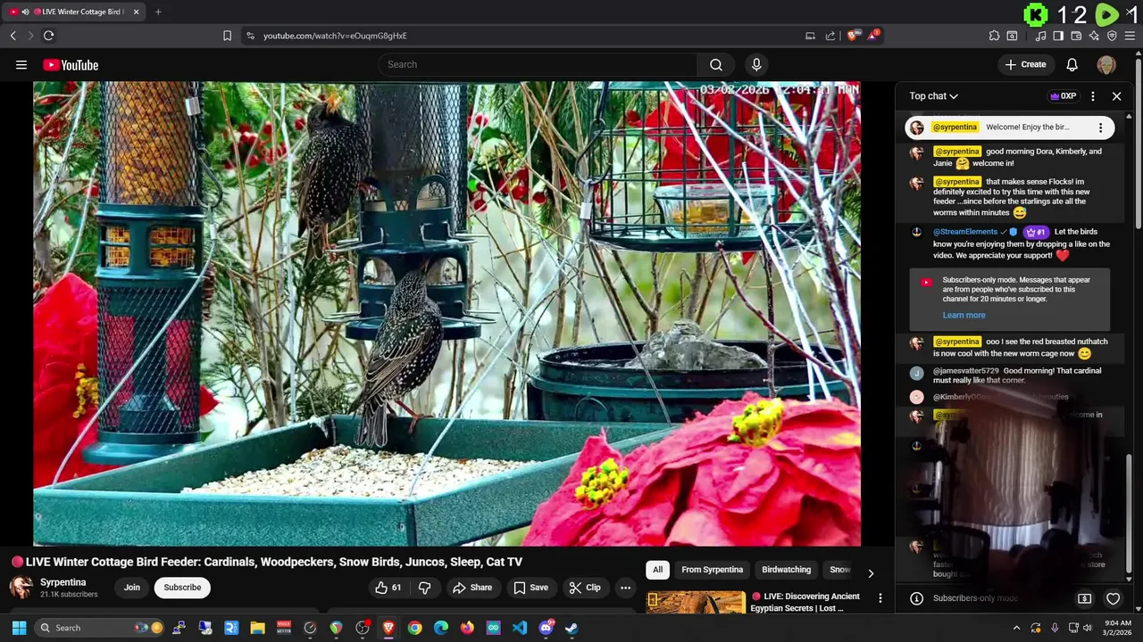Open YouTube notifications bell

click(1072, 64)
